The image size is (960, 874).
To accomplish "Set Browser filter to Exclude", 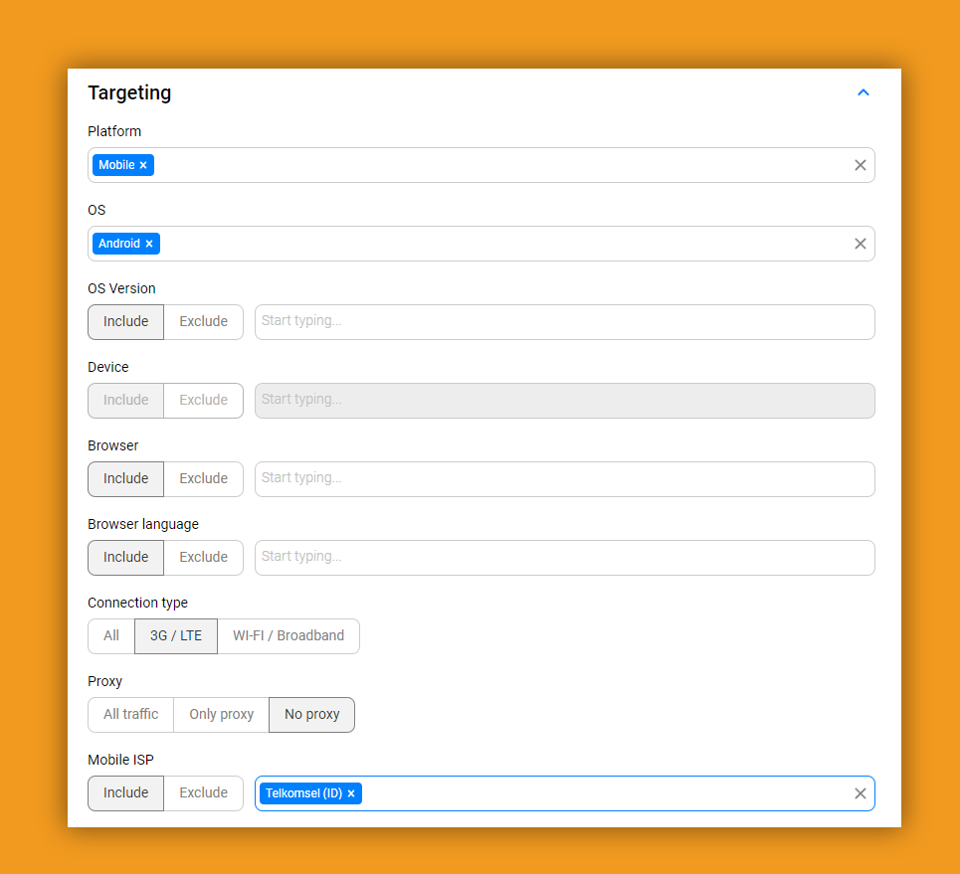I will [x=203, y=479].
